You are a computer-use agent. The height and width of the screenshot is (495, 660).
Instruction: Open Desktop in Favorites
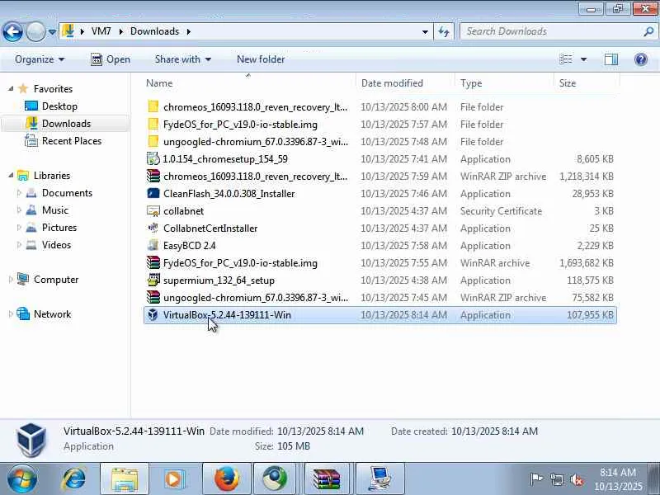pos(51,106)
